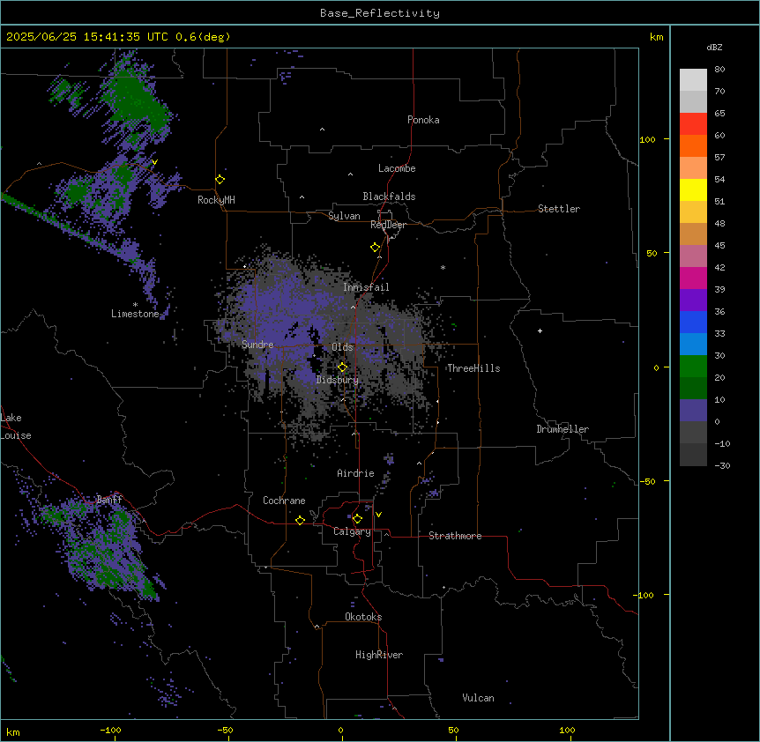Click the Ponoka city label
Image resolution: width=760 pixels, height=742 pixels.
pyautogui.click(x=423, y=120)
